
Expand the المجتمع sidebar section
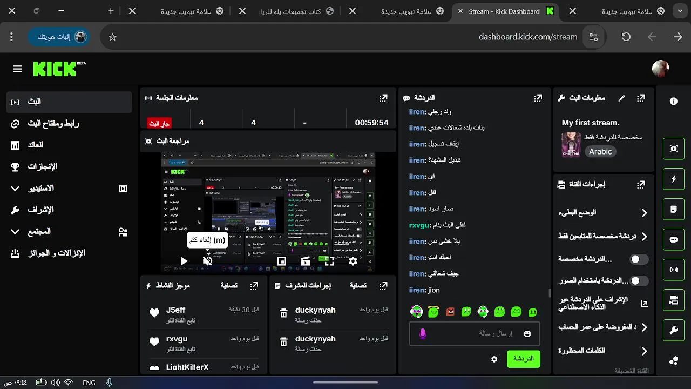pyautogui.click(x=69, y=231)
